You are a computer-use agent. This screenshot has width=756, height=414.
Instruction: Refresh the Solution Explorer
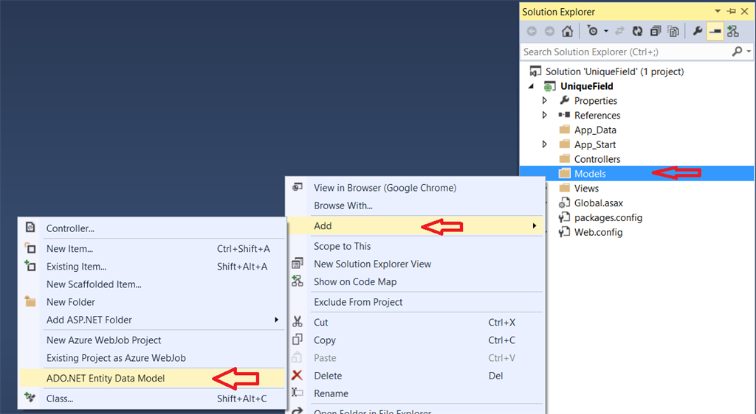point(637,31)
